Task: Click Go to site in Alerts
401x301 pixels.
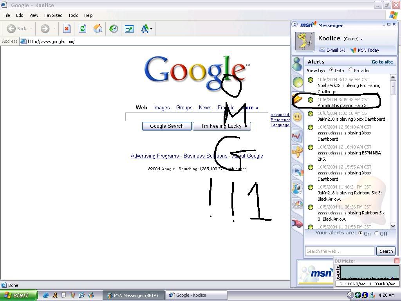Action: (382, 62)
